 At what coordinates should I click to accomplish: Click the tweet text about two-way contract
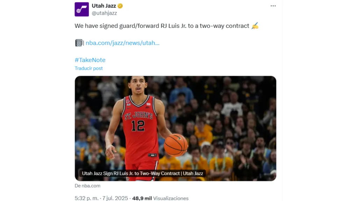162,26
